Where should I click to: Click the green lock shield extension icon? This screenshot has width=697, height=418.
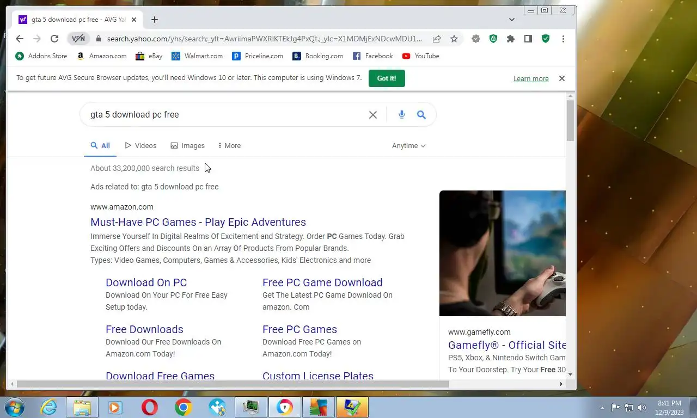pyautogui.click(x=493, y=39)
